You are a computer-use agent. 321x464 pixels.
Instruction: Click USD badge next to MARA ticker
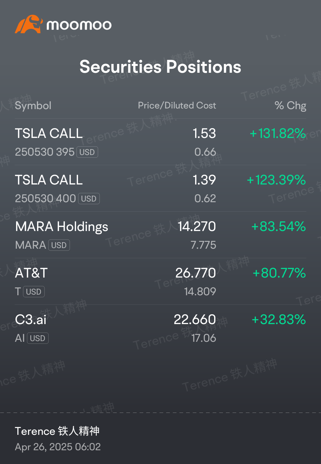coord(59,245)
